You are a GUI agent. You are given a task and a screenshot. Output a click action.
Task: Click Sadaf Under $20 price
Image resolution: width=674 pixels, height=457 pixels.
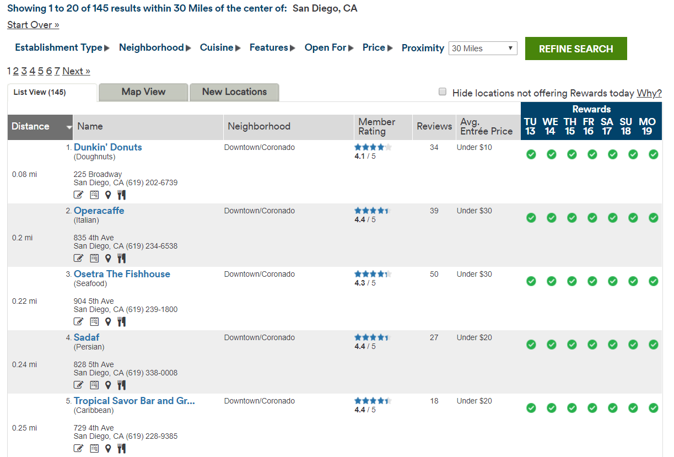coord(475,337)
